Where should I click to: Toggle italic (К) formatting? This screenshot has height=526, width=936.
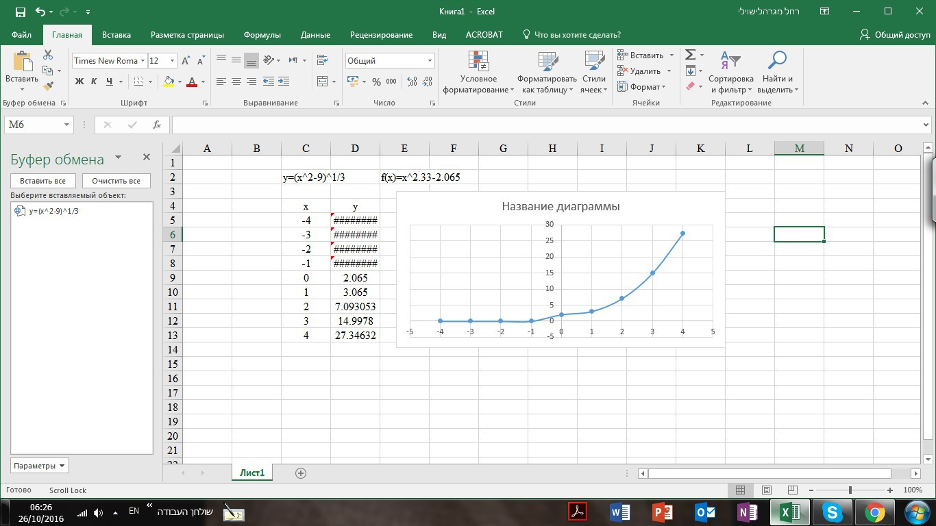coord(94,82)
